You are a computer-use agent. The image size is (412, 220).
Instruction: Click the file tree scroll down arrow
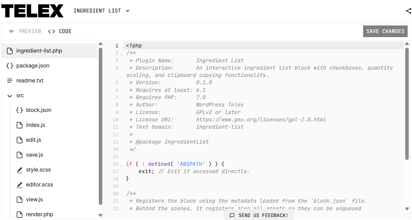100,215
